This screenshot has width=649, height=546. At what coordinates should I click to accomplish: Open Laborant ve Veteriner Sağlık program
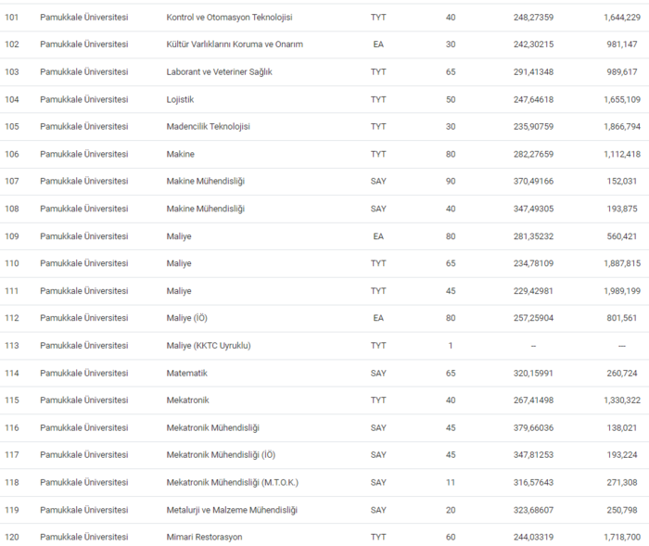(x=227, y=71)
